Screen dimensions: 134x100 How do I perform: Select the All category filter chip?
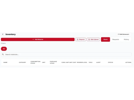pyautogui.click(x=4, y=49)
